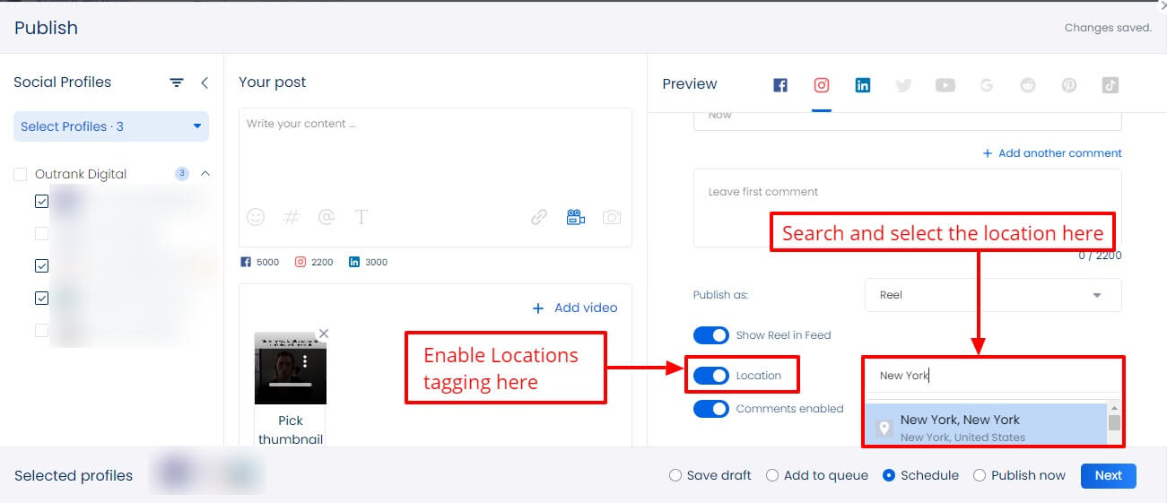Toggle Show Reel in Feed
This screenshot has width=1167, height=503.
point(711,335)
